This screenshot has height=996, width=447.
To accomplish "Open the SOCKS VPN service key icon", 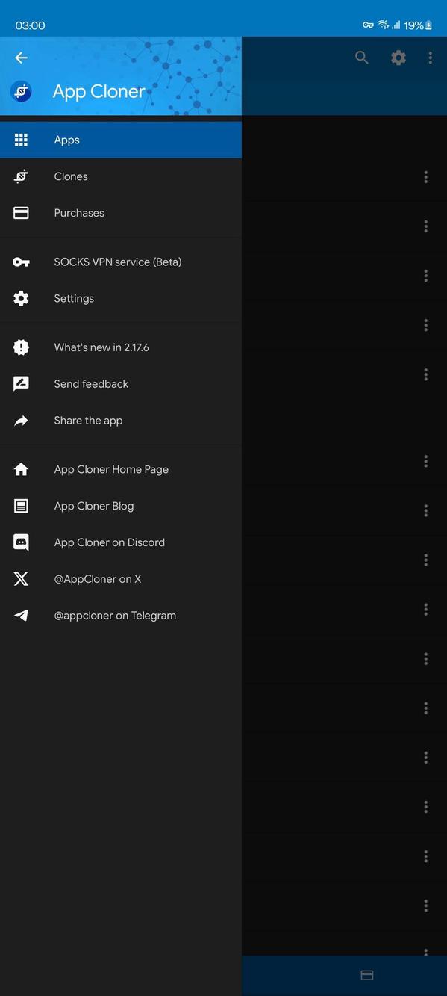I will 21,262.
